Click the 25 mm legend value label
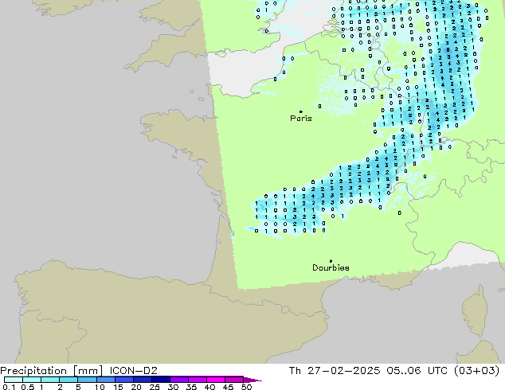Viewport: 505px width, 390px height. 154,387
